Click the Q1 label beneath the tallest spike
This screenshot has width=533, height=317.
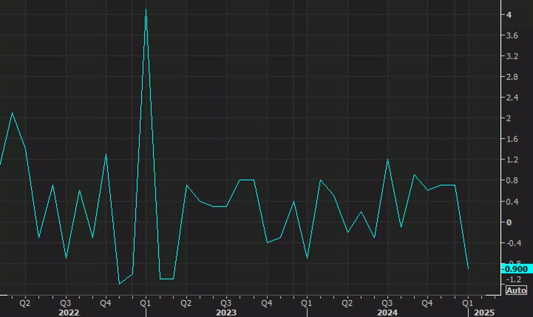145,302
